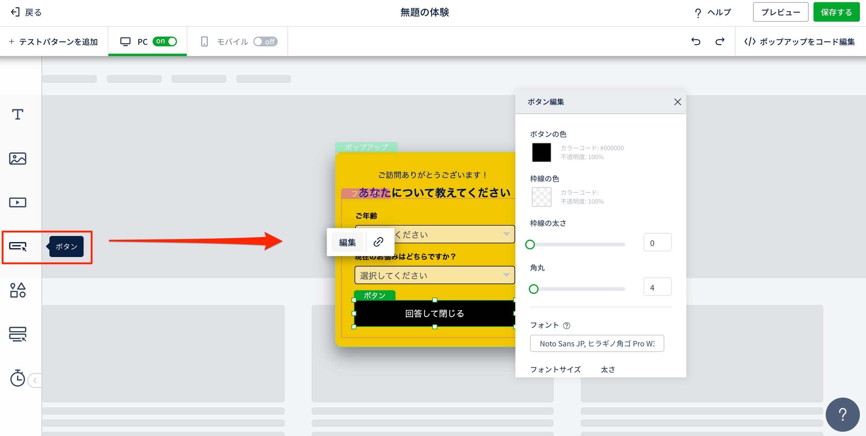This screenshot has height=436, width=866.
Task: Select the Text tool in sidebar
Action: (18, 114)
